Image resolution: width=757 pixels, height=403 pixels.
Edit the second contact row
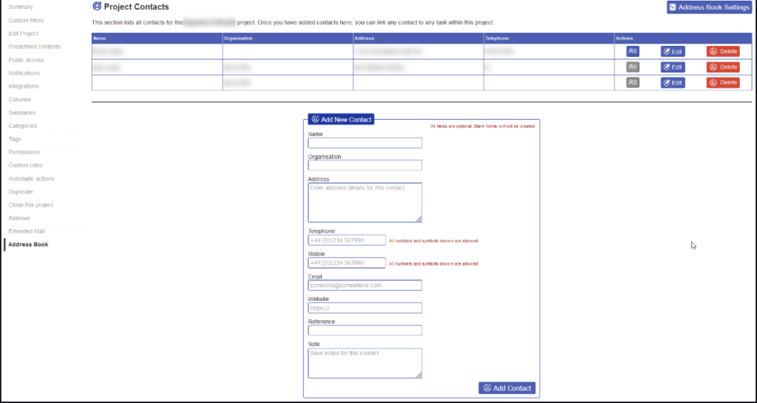point(673,67)
